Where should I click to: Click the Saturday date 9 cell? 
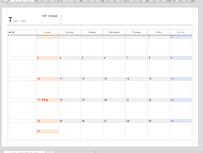[181, 58]
